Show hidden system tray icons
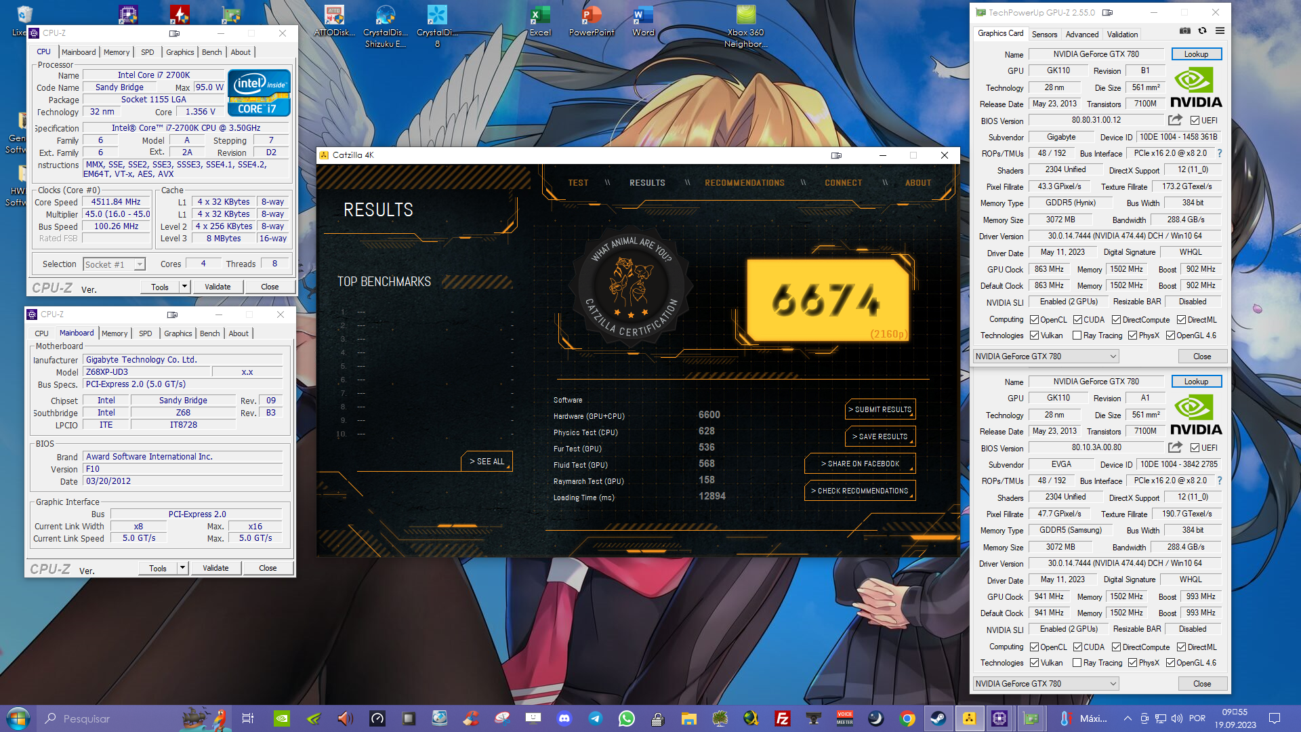The height and width of the screenshot is (732, 1301). [x=1127, y=718]
